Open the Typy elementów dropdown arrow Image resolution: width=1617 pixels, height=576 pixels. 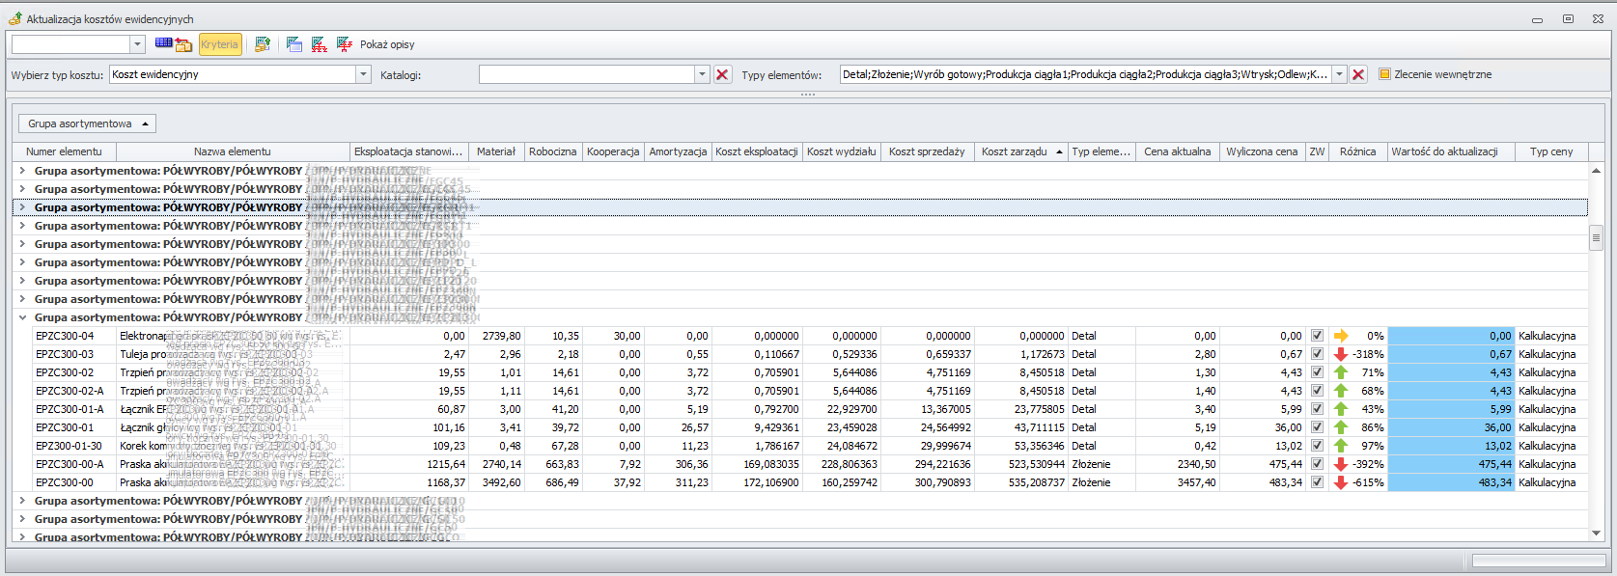(x=1339, y=74)
